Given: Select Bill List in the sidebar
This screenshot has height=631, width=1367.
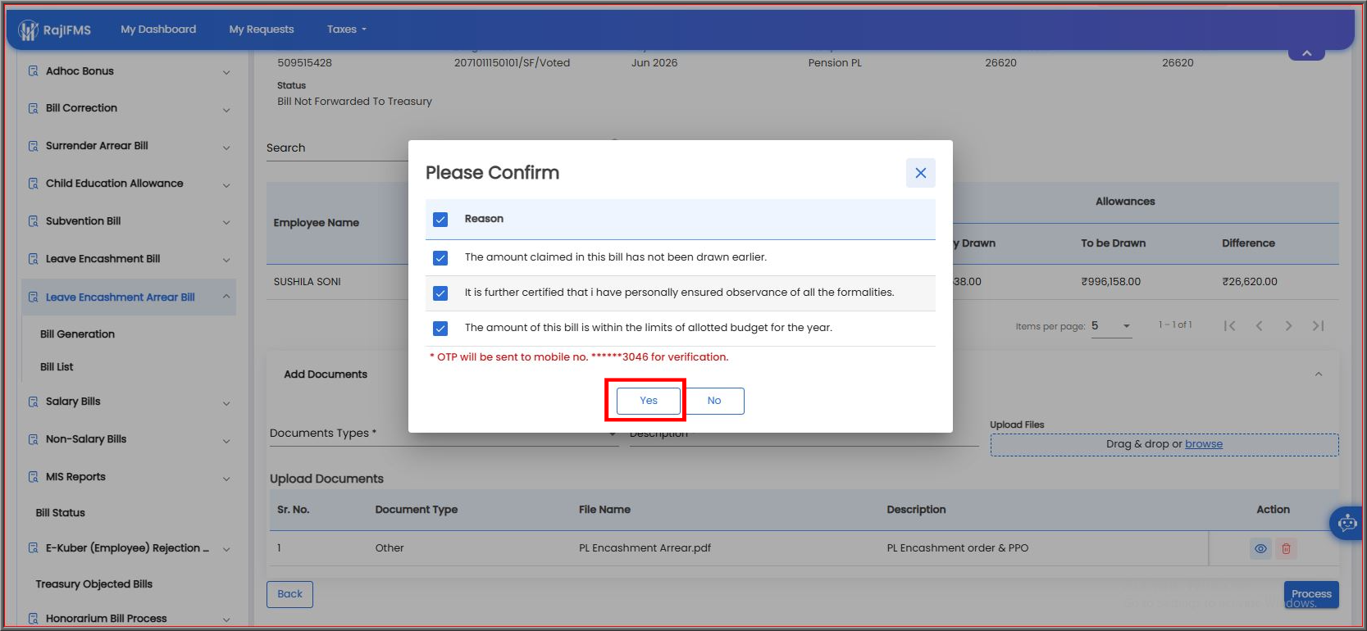Looking at the screenshot, I should (57, 367).
